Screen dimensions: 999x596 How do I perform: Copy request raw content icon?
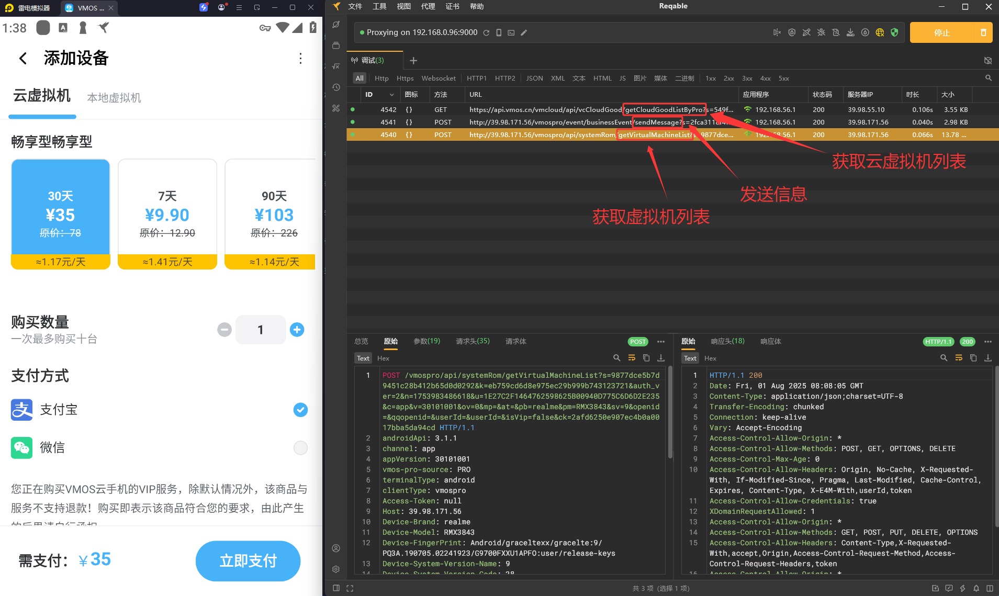(646, 358)
